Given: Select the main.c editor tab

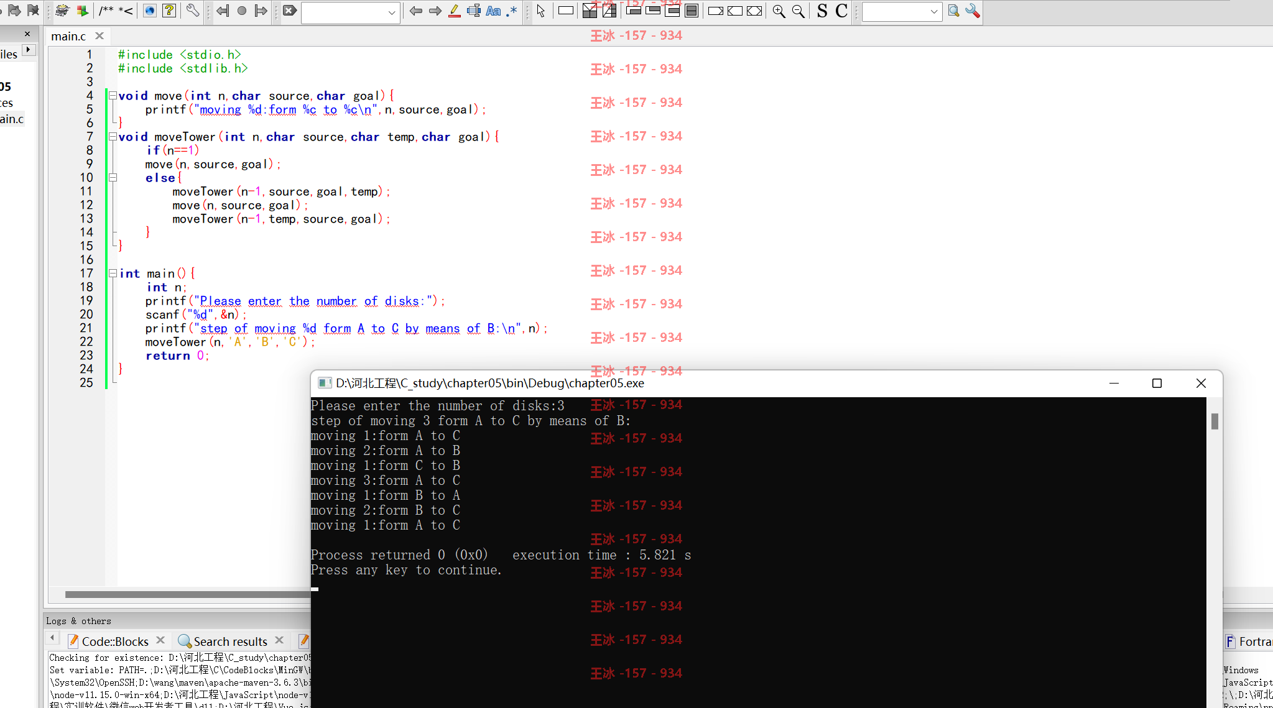Looking at the screenshot, I should click(68, 36).
